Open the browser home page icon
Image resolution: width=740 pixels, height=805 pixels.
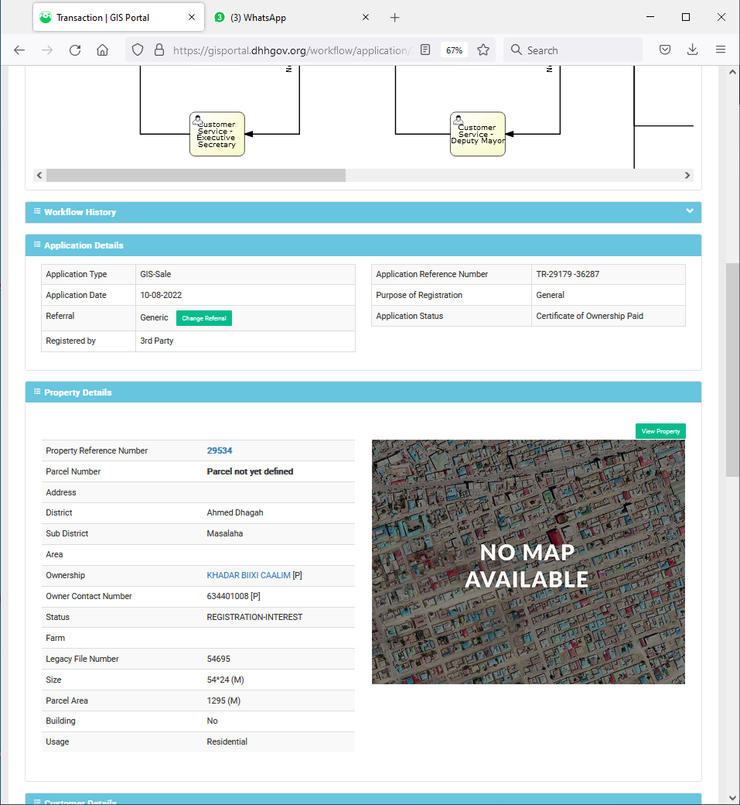103,50
